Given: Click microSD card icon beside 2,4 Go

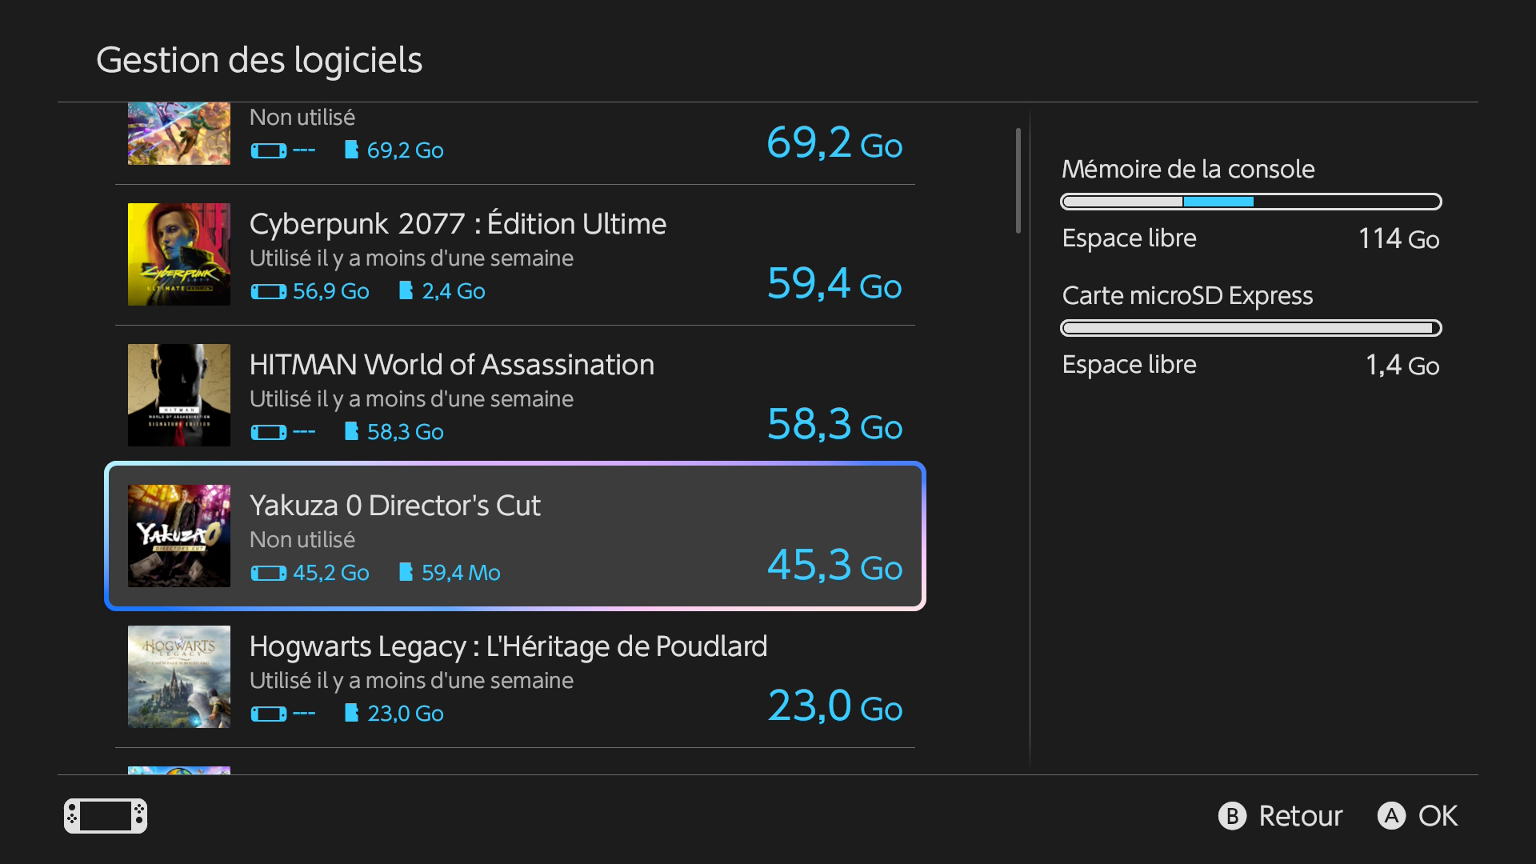Looking at the screenshot, I should pyautogui.click(x=406, y=290).
